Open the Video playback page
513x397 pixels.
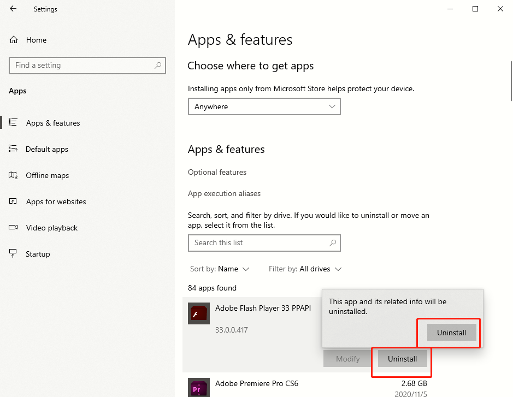[52, 228]
